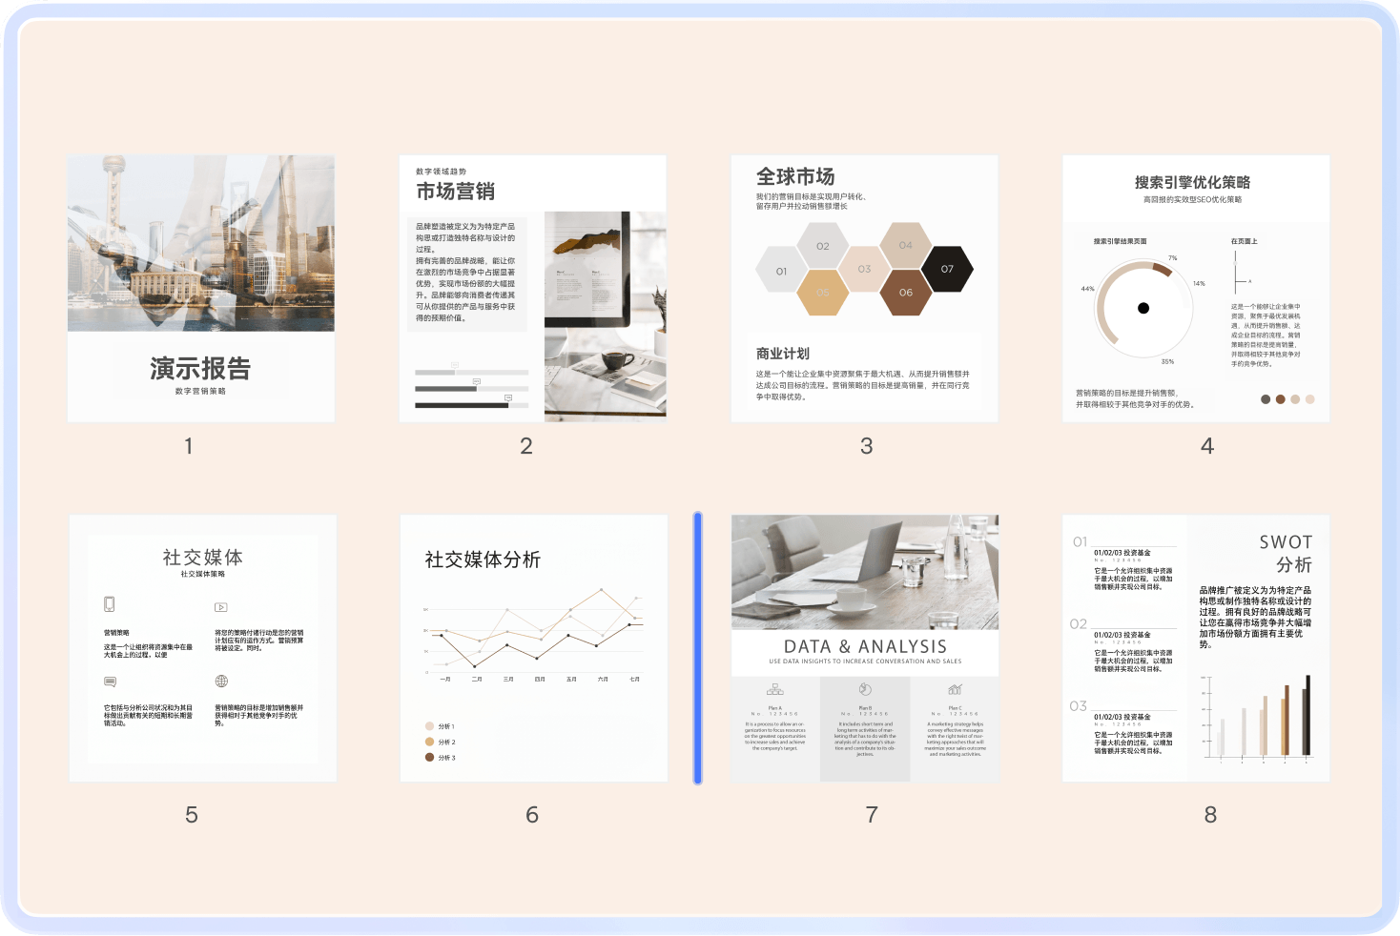Choose the 社交媒体 slide thumbnail
This screenshot has width=1400, height=936.
pos(203,648)
